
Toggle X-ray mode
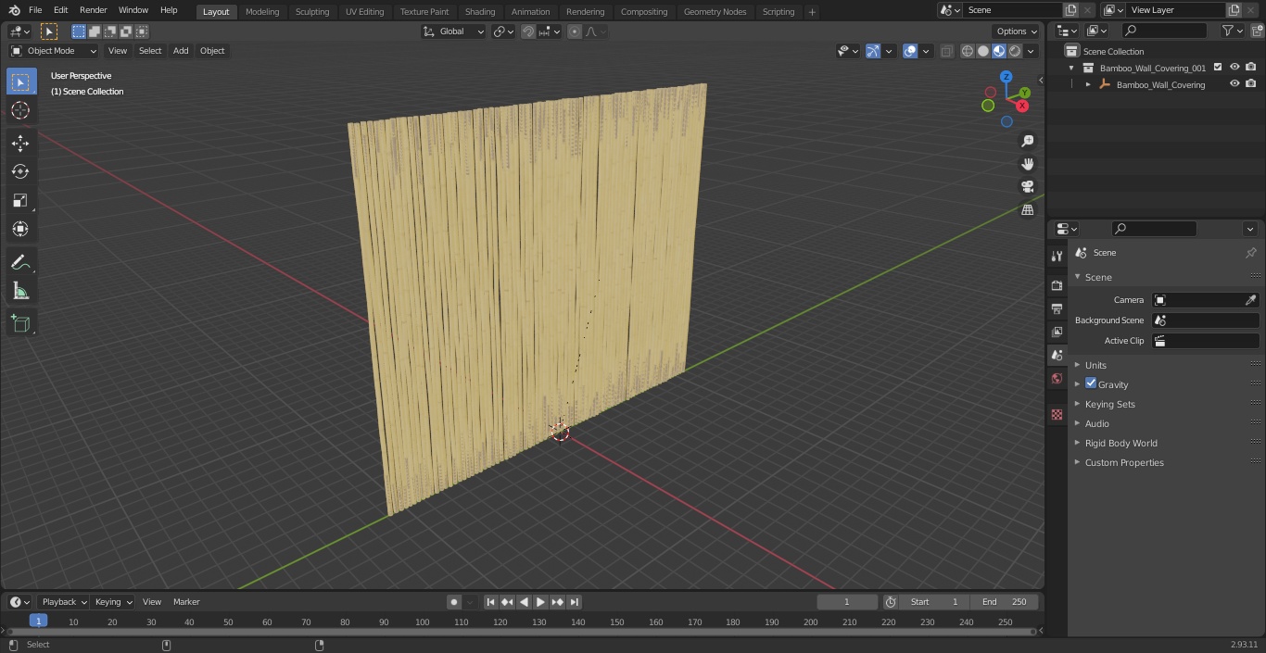[946, 51]
